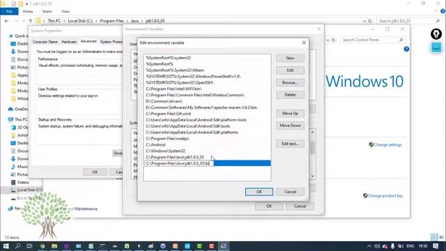Click Java in the breadcrumb path
Image resolution: width=446 pixels, height=251 pixels.
134,21
